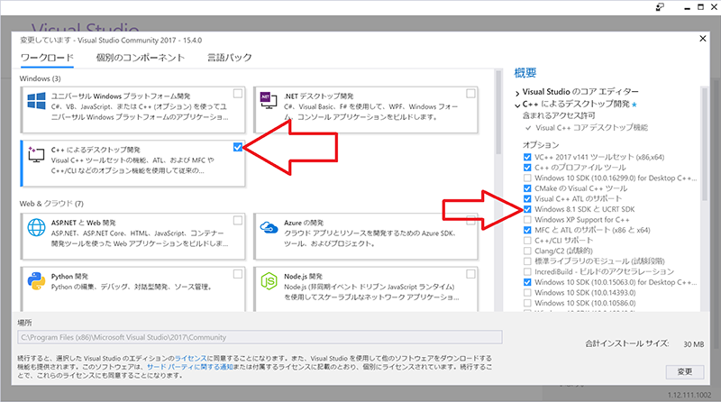This screenshot has height=402, width=721.
Task: Click the Web & クラウド (7) section heading
Action: (51, 204)
